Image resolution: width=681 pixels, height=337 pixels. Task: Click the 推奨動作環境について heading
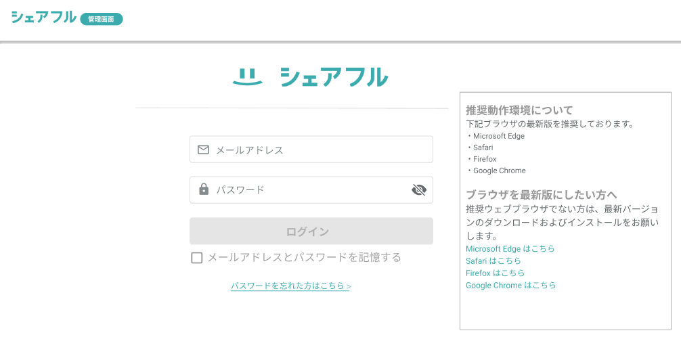(x=519, y=110)
